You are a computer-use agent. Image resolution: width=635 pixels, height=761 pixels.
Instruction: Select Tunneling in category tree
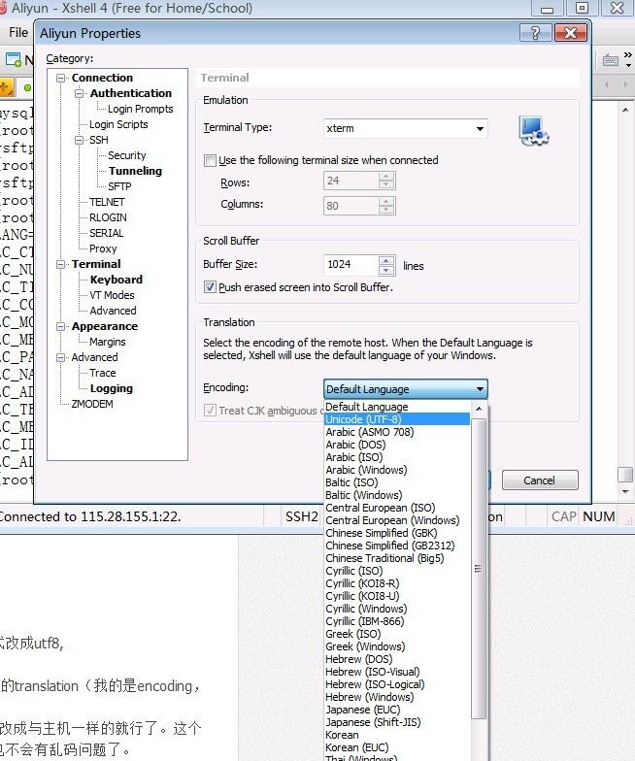(135, 171)
